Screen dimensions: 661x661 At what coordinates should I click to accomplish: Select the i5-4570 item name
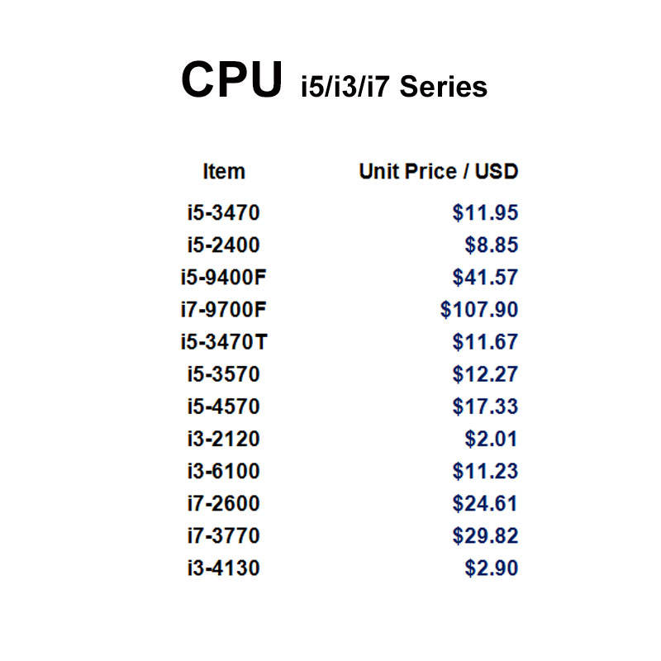223,407
